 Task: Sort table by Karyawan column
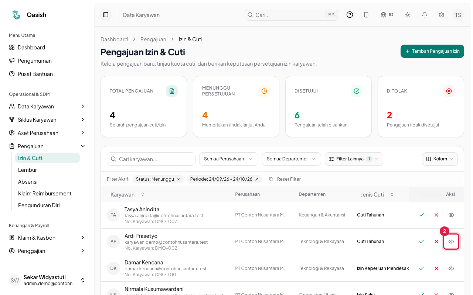[x=127, y=195]
